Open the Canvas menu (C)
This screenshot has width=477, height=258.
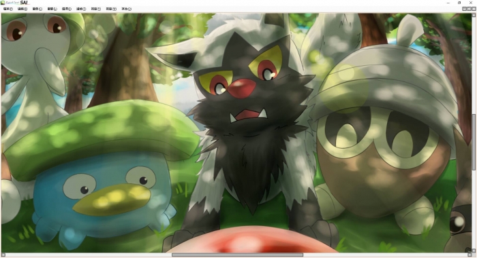(37, 9)
